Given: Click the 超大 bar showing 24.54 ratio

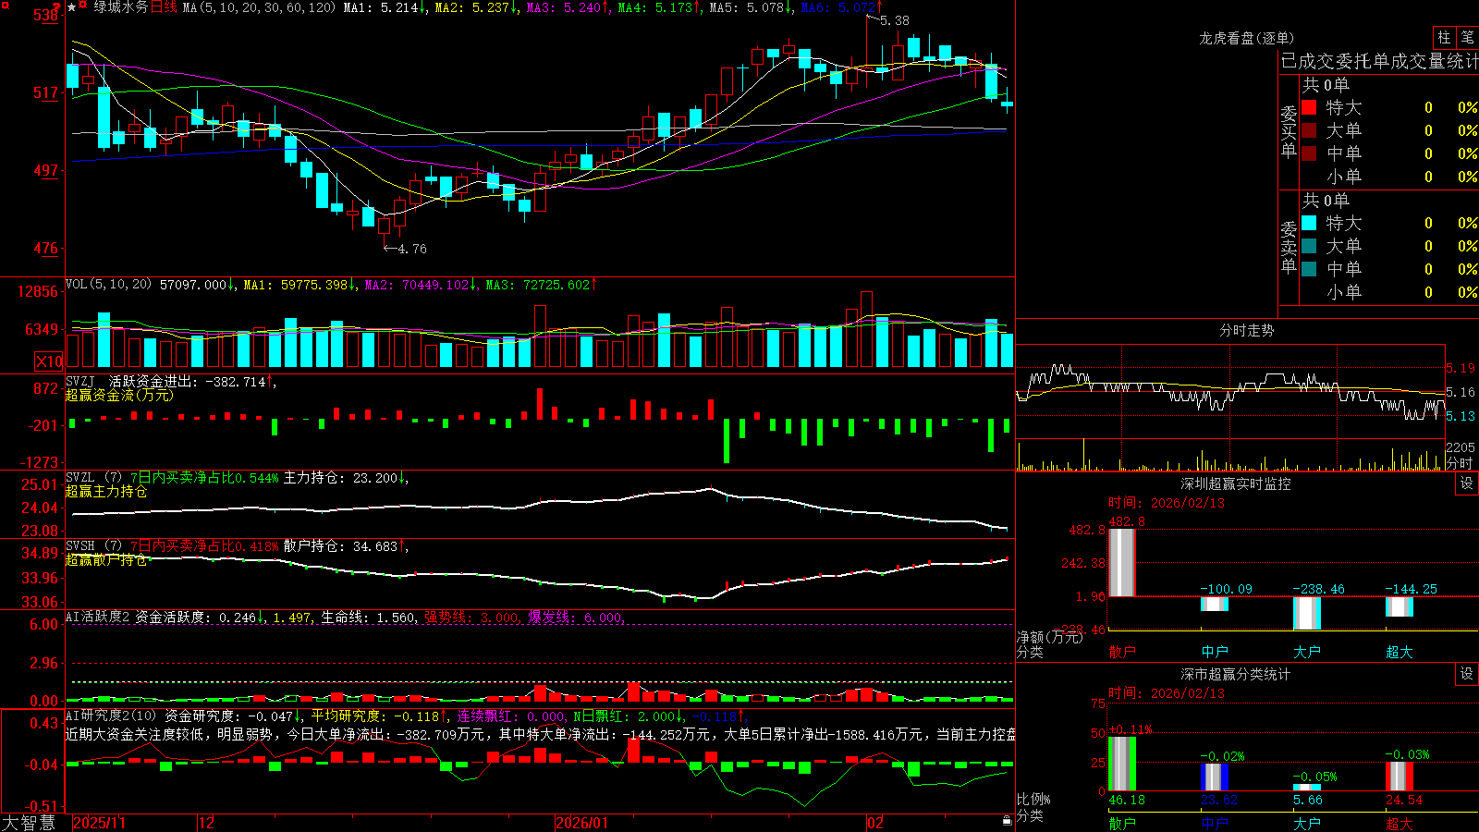Looking at the screenshot, I should [1400, 777].
